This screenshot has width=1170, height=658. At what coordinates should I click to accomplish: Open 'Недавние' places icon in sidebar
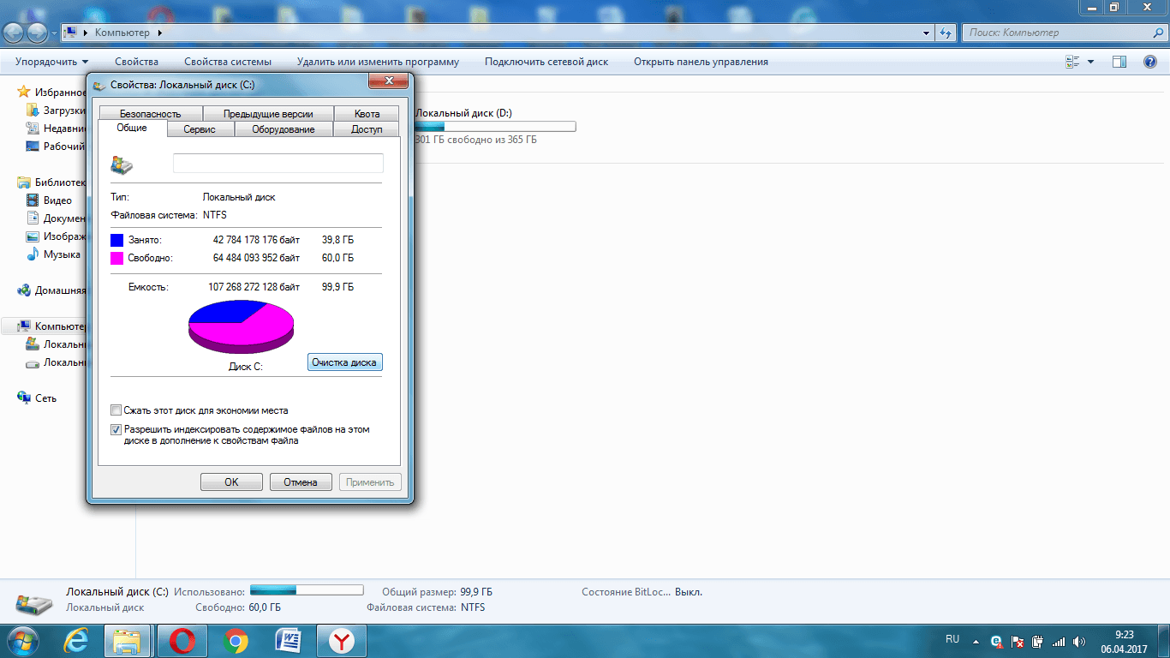point(33,129)
